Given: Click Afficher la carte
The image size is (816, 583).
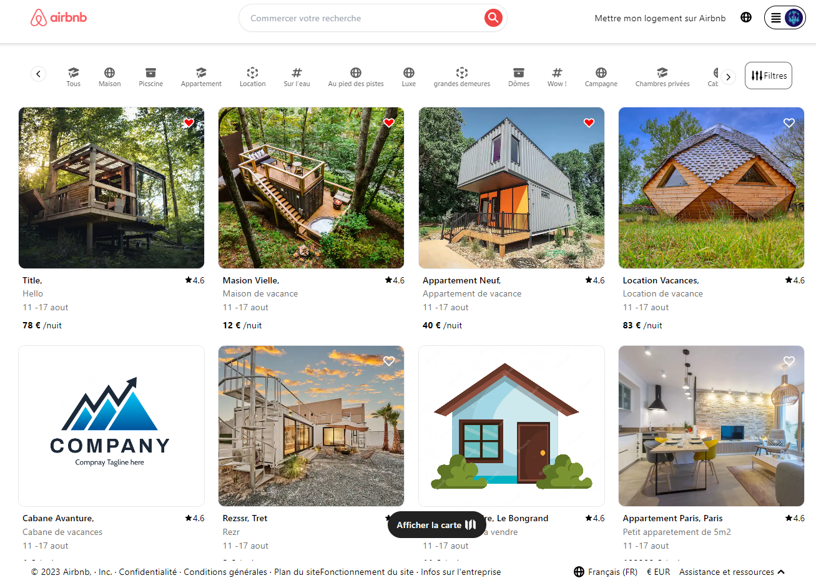Looking at the screenshot, I should tap(436, 524).
